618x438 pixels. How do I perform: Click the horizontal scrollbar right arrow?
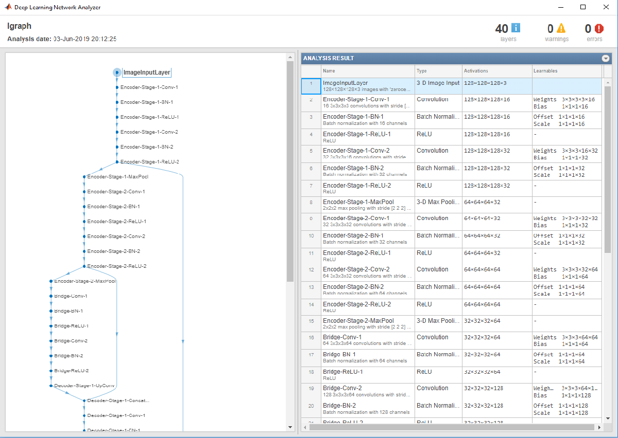(599, 427)
